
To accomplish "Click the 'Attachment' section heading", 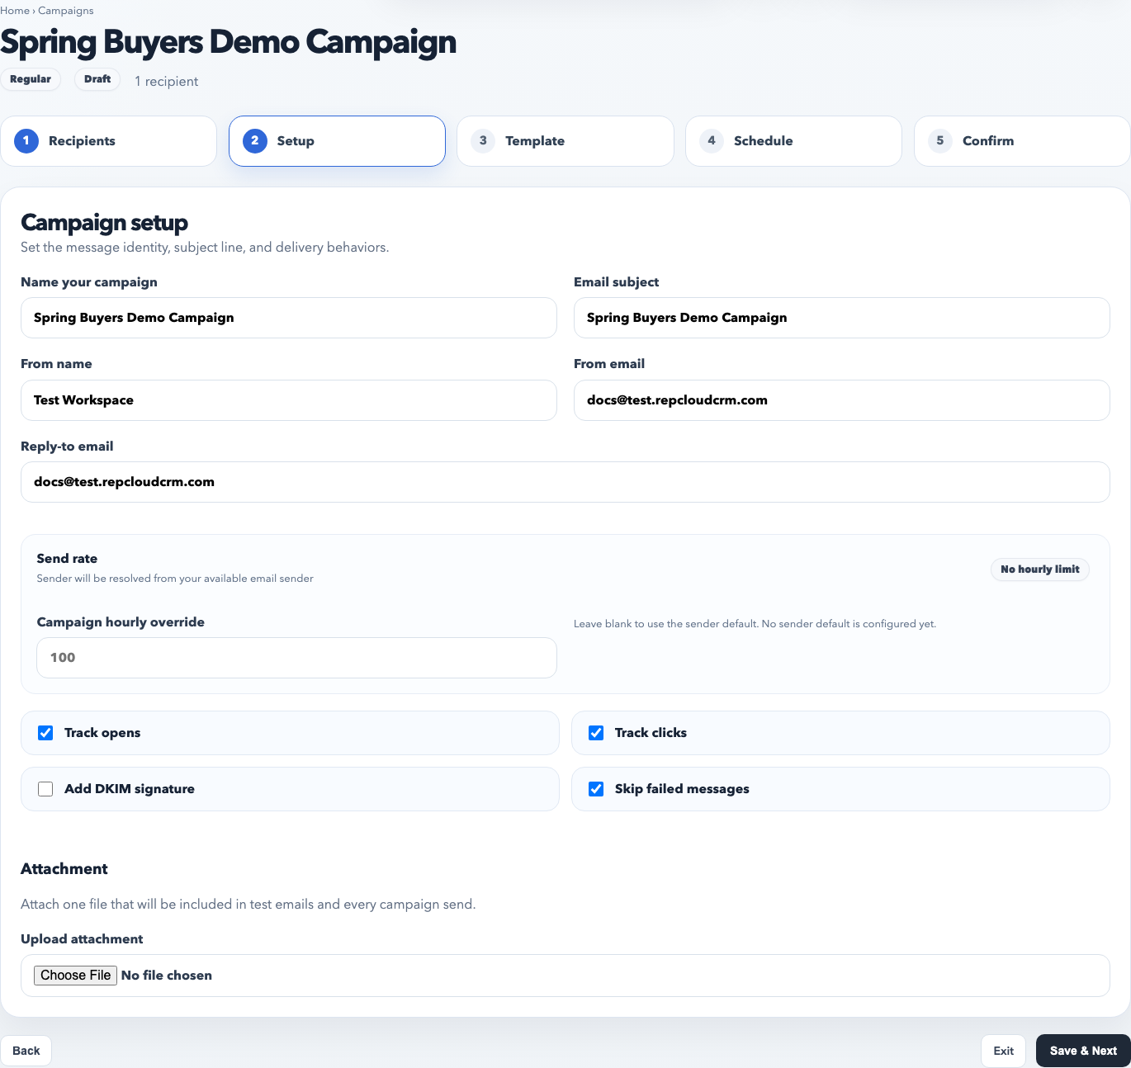I will tap(64, 869).
